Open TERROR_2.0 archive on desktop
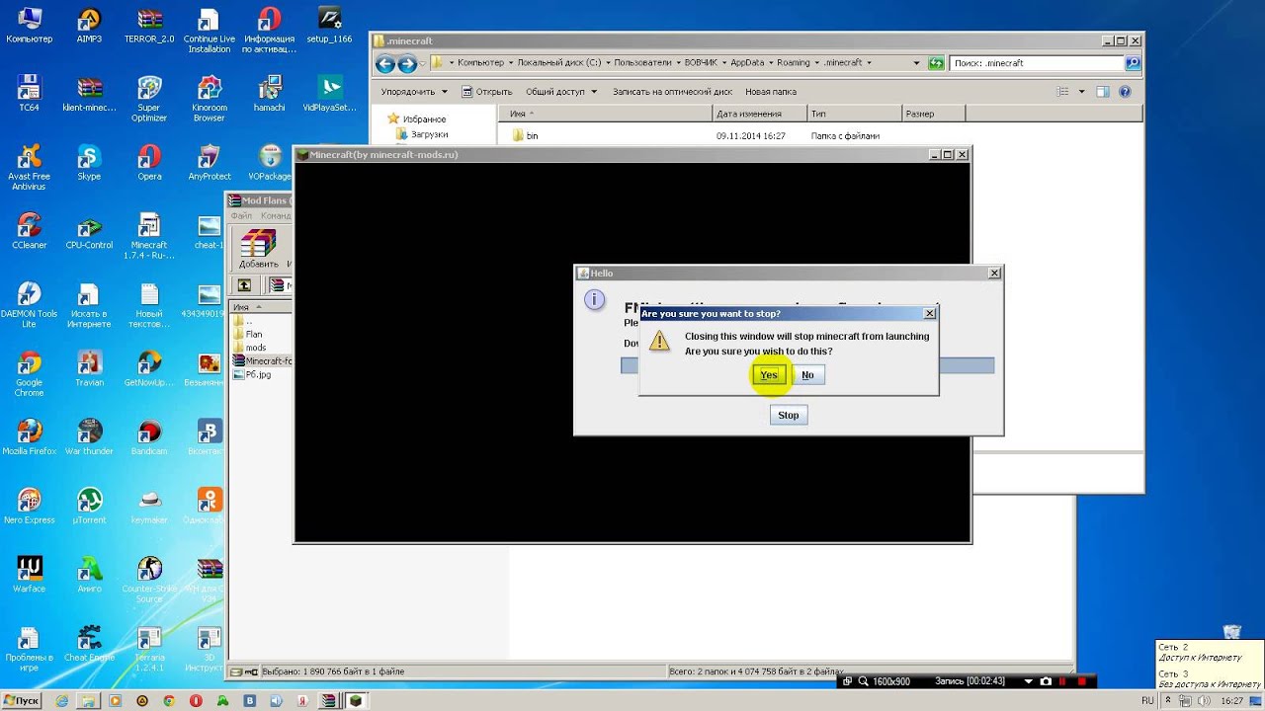 click(x=149, y=27)
